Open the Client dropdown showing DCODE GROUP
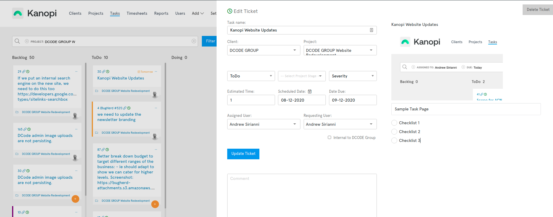 (264, 50)
